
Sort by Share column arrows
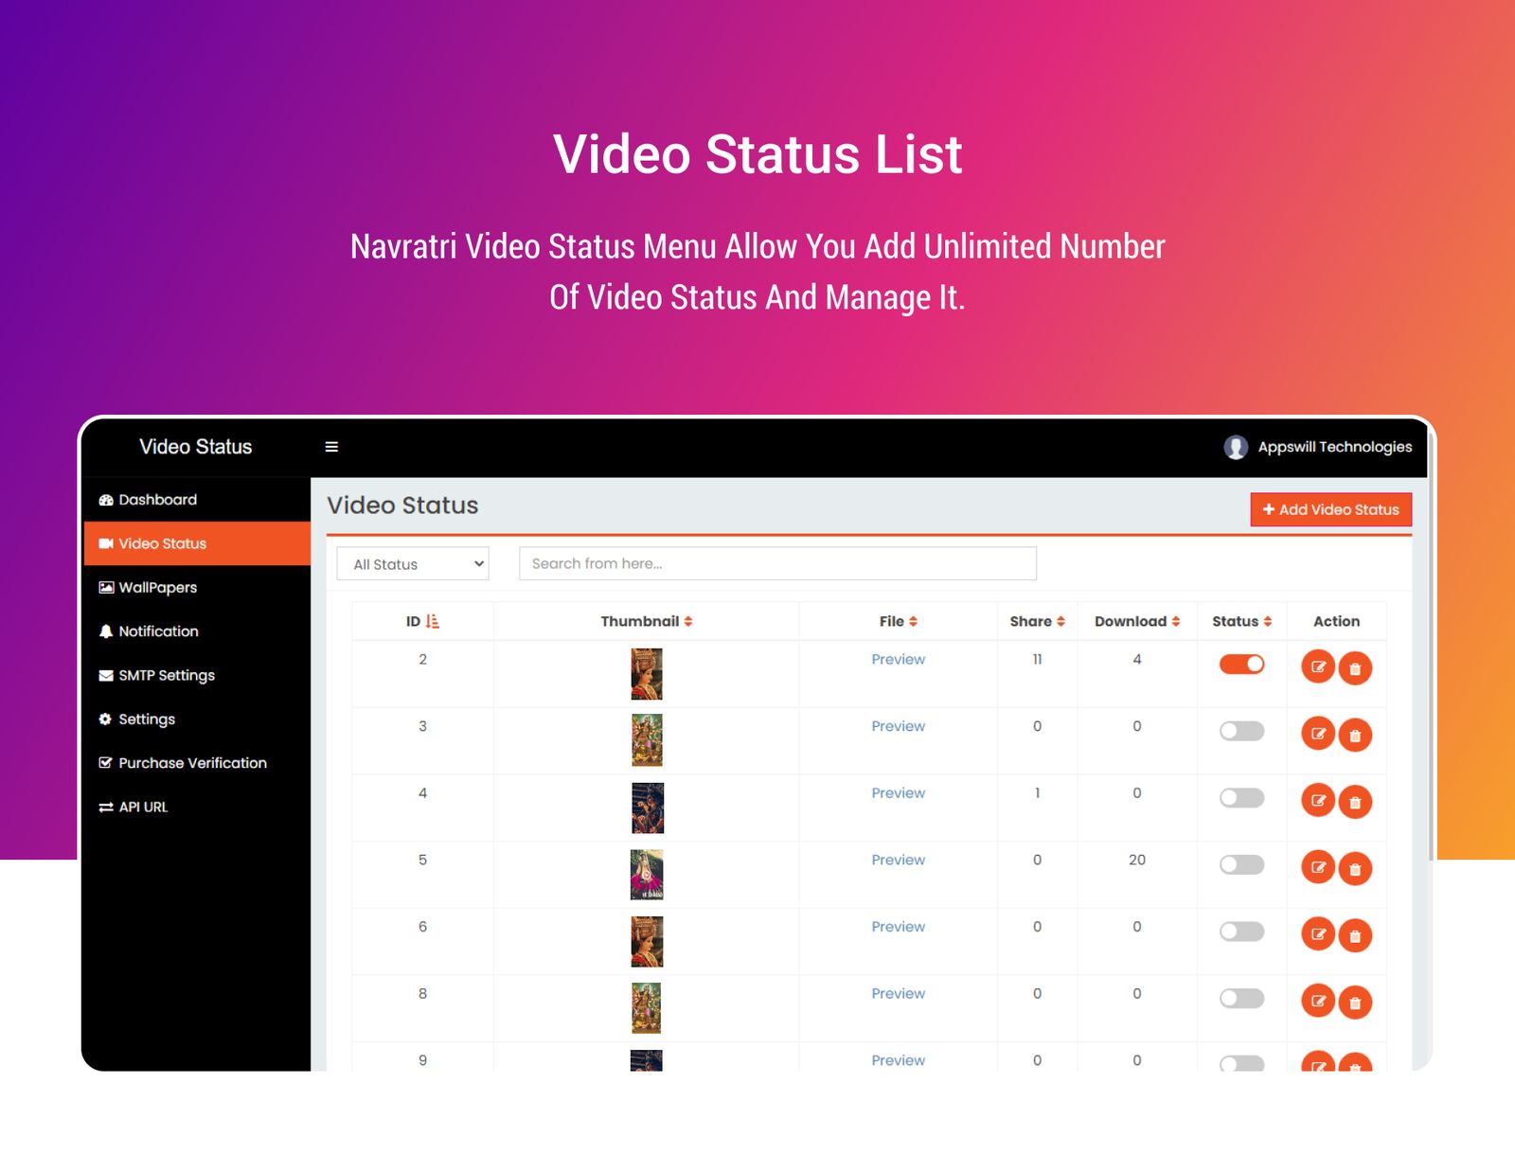coord(1060,622)
